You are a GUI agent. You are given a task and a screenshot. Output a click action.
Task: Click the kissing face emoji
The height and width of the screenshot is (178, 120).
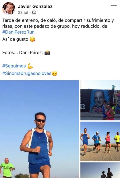pyautogui.click(x=32, y=39)
